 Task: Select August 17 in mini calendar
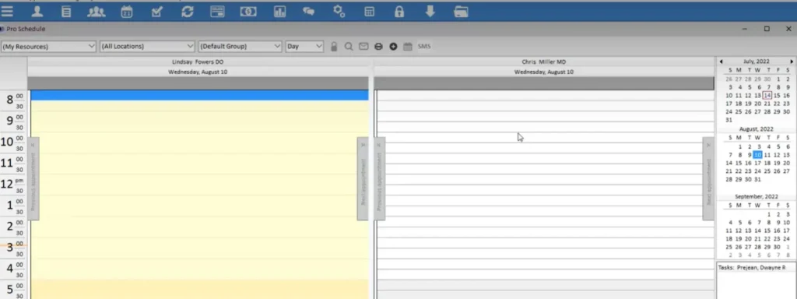point(758,163)
